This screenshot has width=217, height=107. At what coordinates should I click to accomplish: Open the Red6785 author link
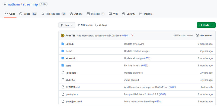pyautogui.click(x=71, y=36)
